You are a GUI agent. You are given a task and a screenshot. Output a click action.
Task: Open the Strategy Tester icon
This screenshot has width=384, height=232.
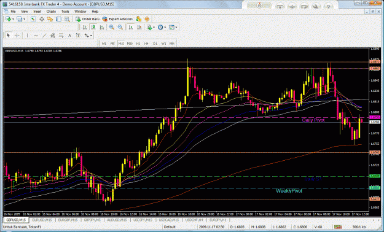[67, 19]
